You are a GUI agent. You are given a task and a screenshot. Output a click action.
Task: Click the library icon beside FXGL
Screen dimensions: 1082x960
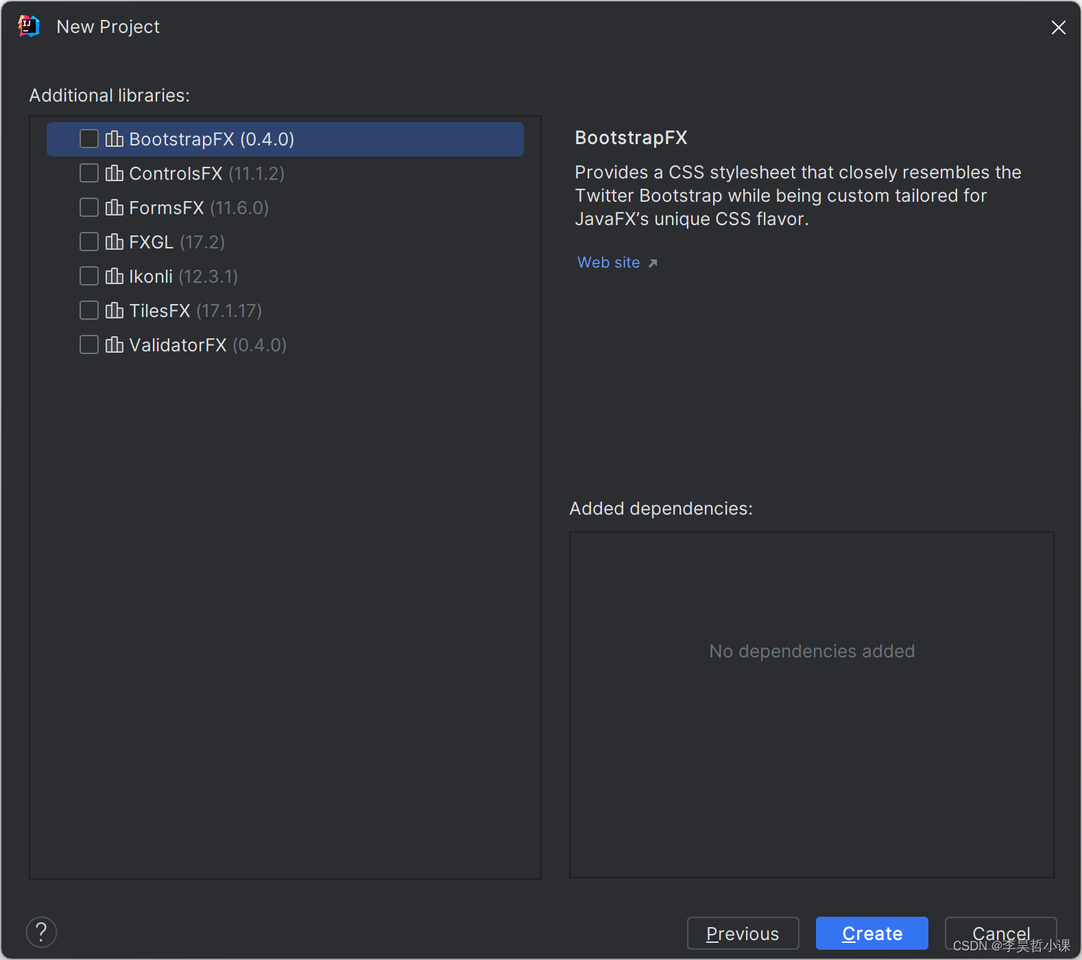(115, 242)
